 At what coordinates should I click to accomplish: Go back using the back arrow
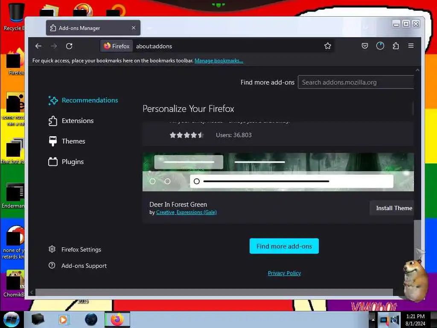click(x=38, y=46)
